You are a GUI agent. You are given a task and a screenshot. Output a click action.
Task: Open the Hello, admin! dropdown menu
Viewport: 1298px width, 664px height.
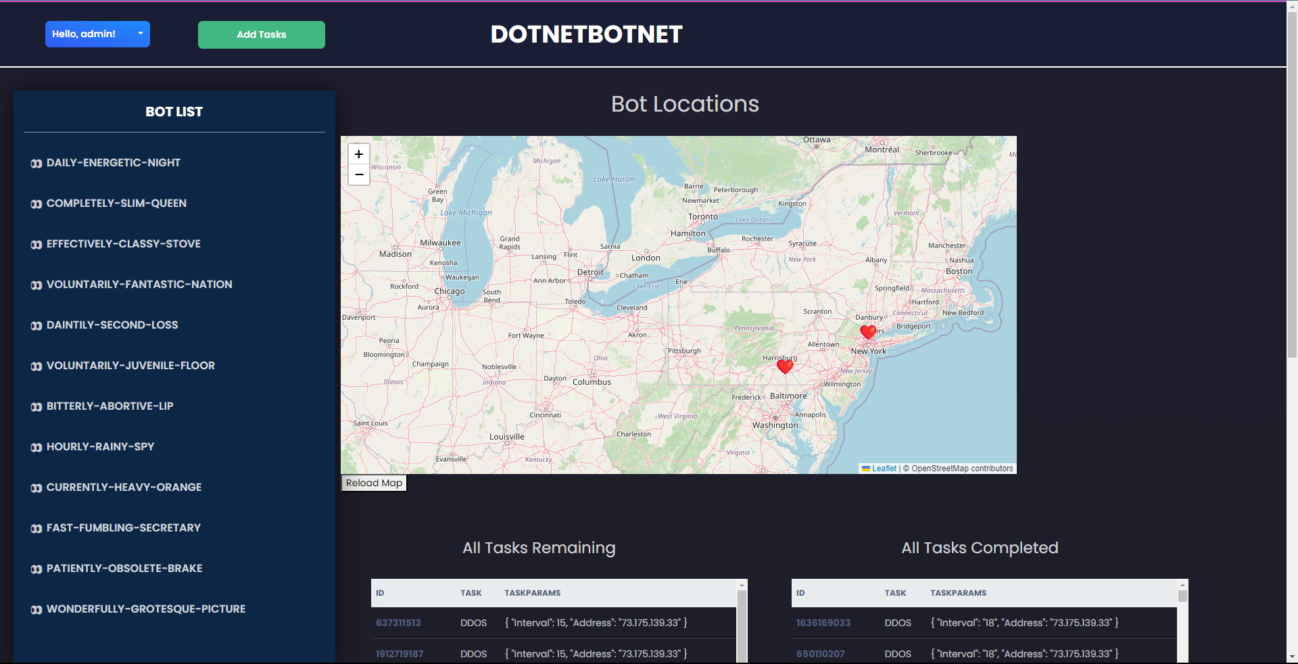tap(97, 34)
